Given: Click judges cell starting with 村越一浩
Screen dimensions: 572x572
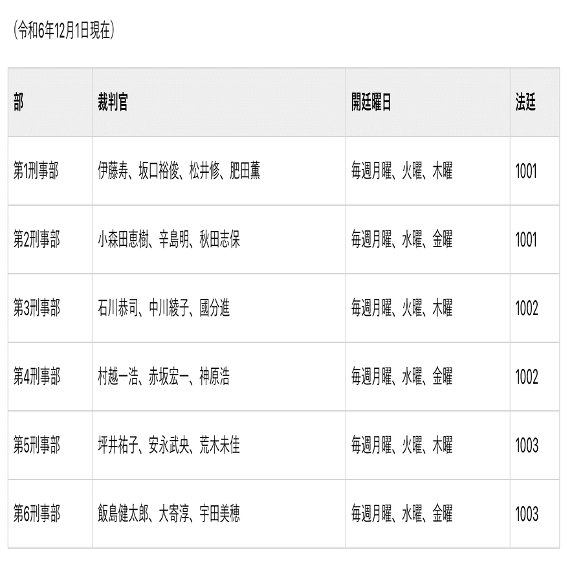Looking at the screenshot, I should point(164,377).
